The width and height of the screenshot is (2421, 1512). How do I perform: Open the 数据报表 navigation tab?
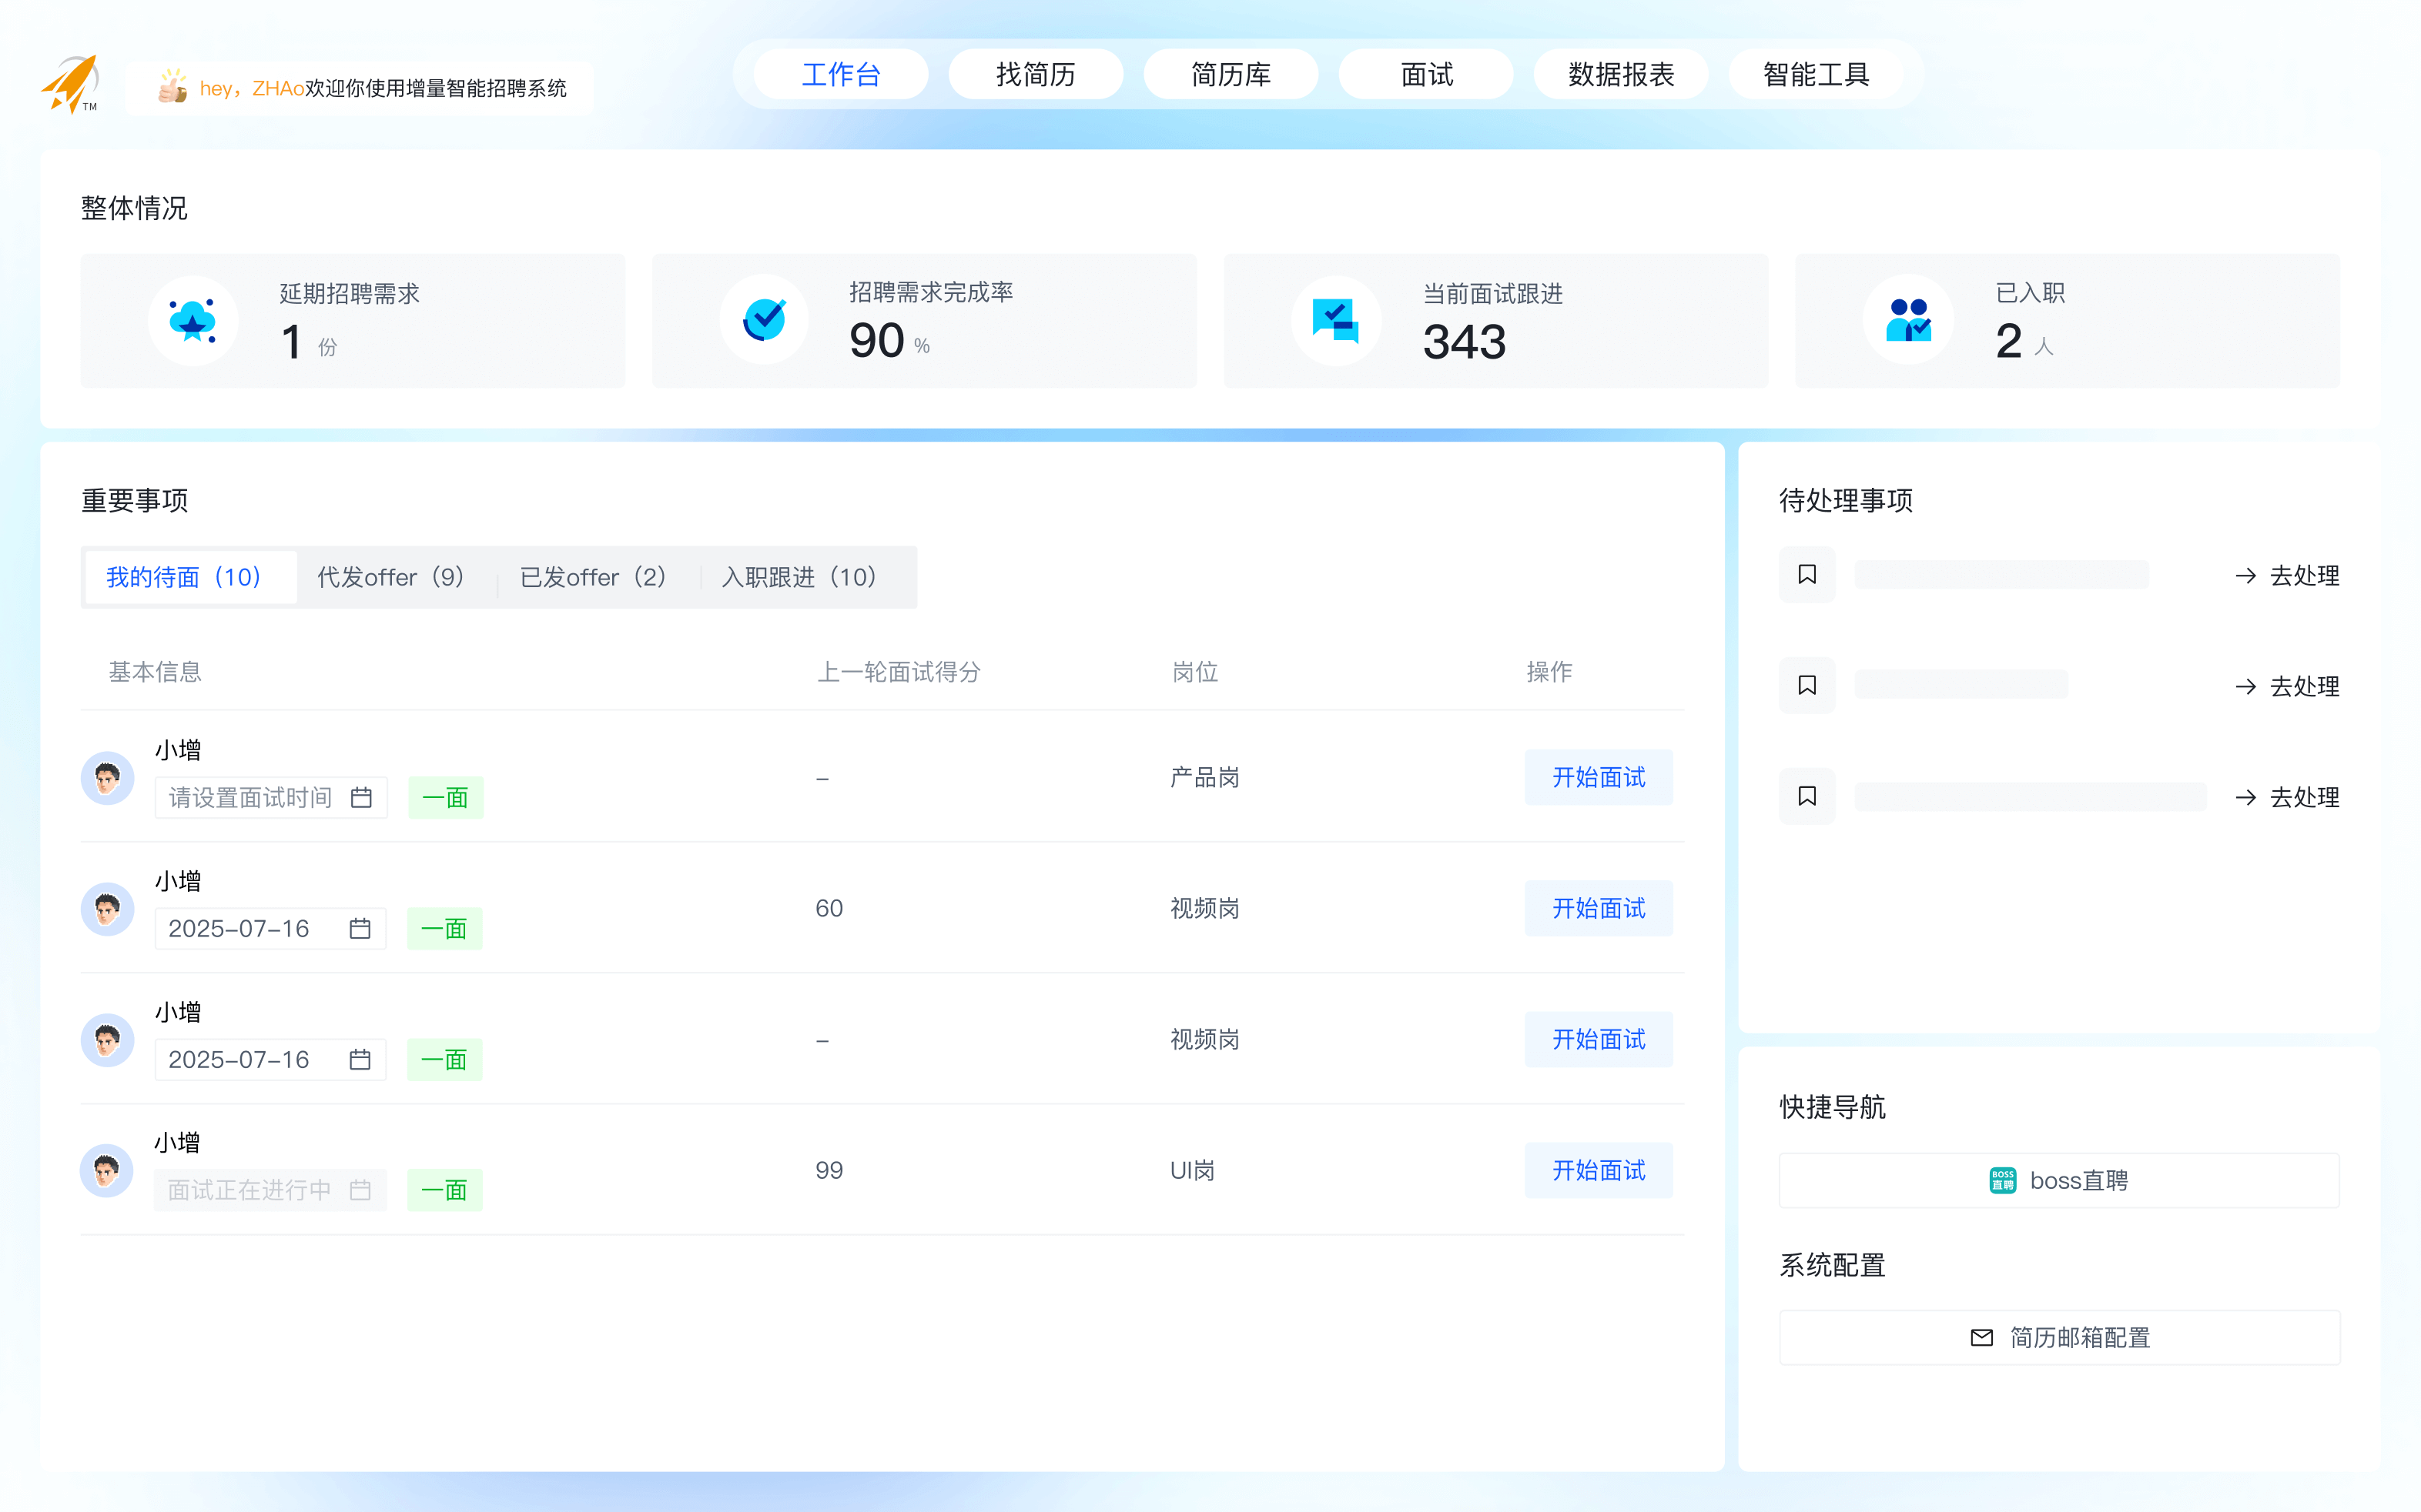(x=1621, y=75)
